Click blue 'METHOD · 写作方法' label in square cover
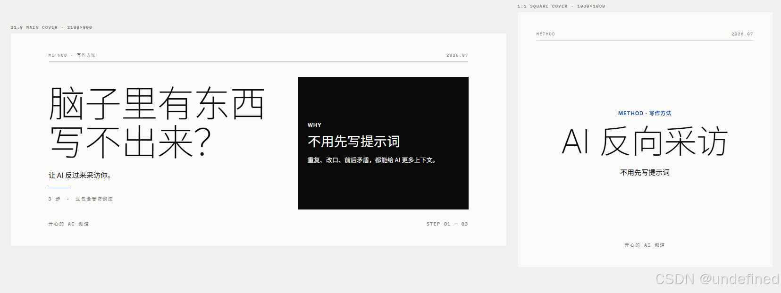This screenshot has height=293, width=781. coord(645,113)
